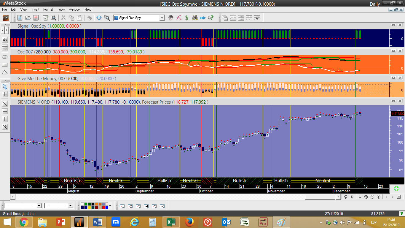Zoom out on chart with minus icon
This screenshot has width=405, height=228.
click(372, 197)
